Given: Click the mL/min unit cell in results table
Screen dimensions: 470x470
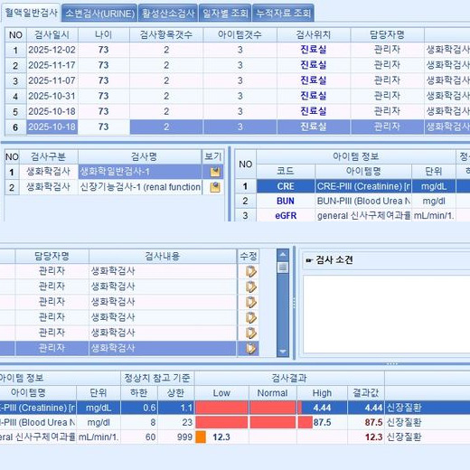Looking at the screenshot, I should coord(99,437).
